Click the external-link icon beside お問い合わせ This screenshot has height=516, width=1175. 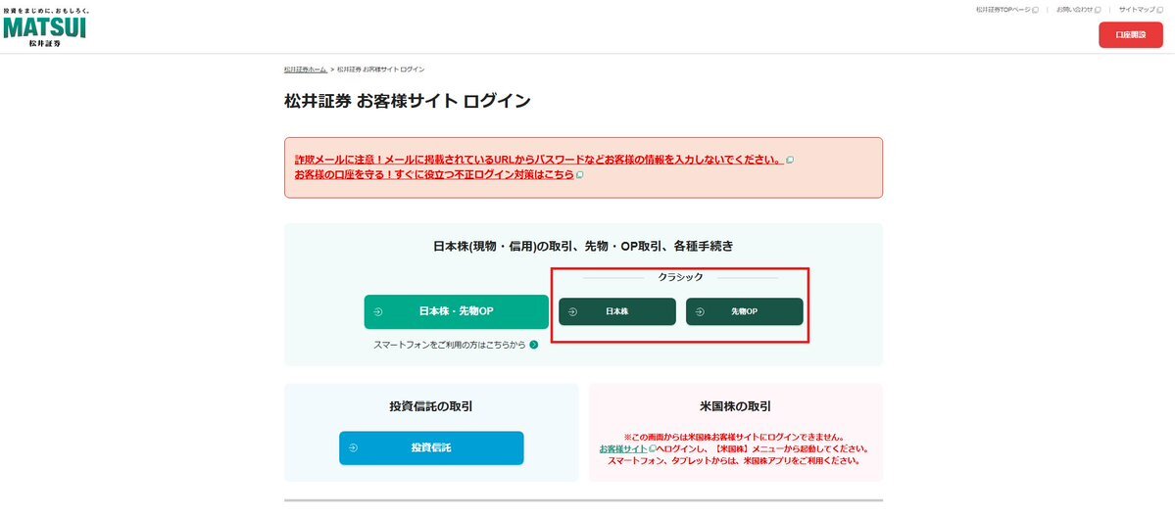click(x=1098, y=10)
